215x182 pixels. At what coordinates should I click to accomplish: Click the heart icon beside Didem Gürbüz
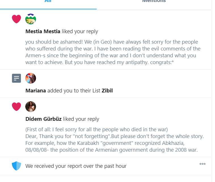pos(16,107)
